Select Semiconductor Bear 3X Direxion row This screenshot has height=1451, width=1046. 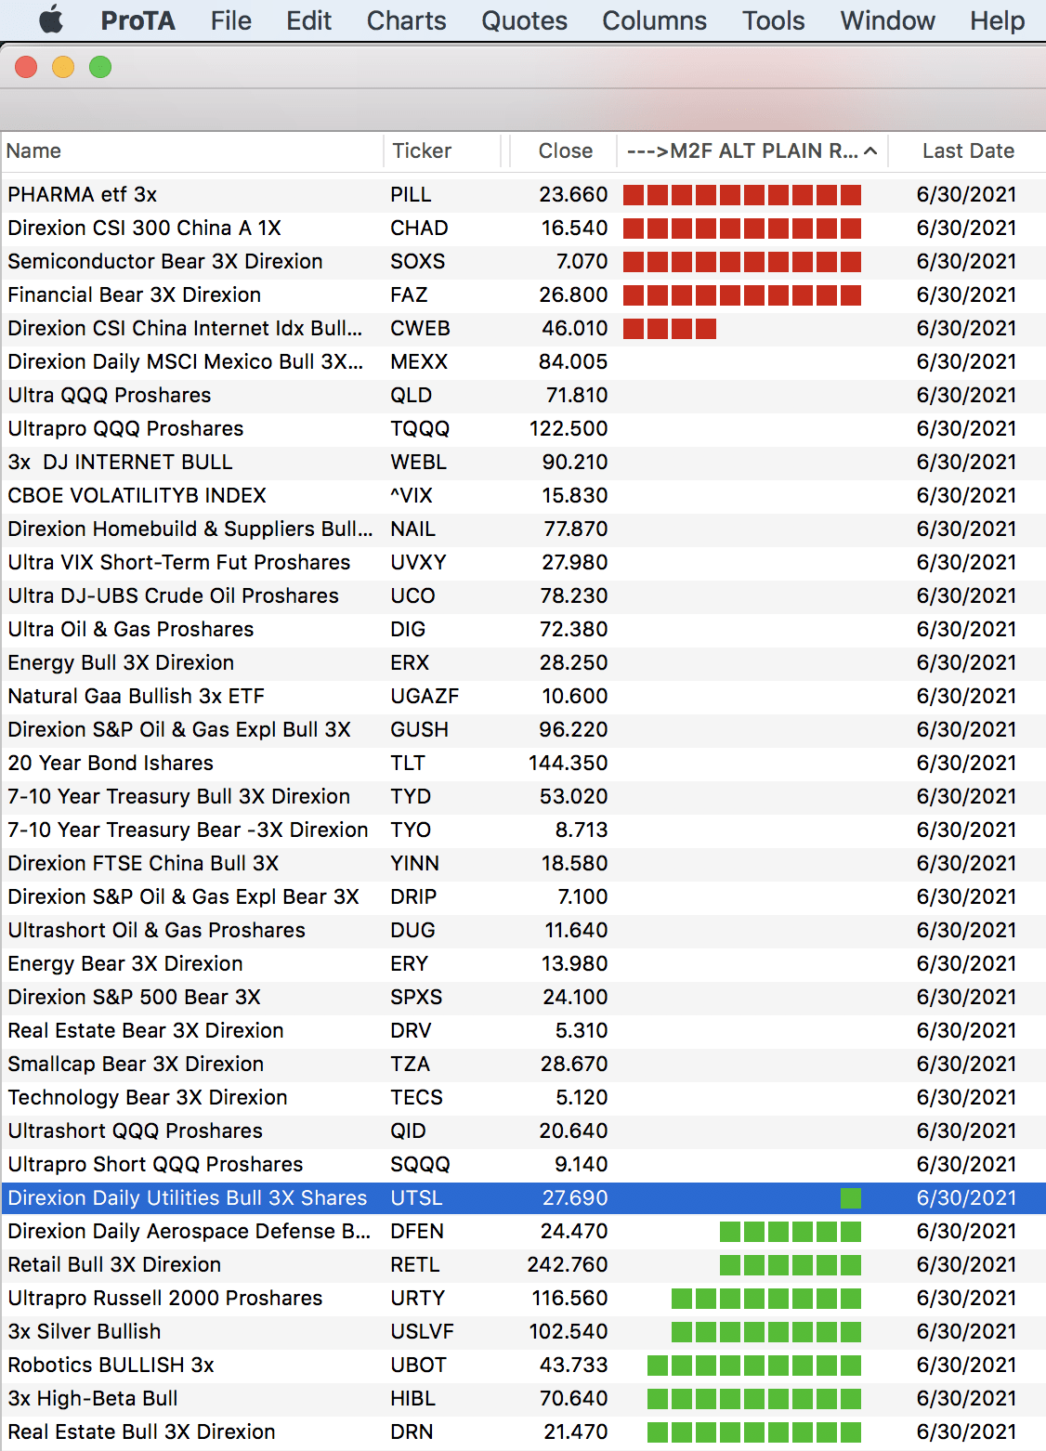523,261
